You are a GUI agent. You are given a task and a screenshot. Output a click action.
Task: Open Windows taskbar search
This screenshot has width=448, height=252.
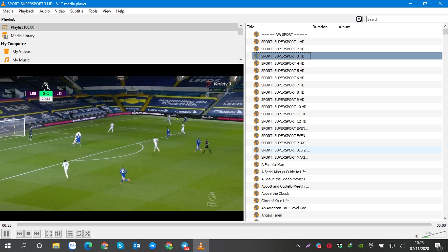(24, 246)
